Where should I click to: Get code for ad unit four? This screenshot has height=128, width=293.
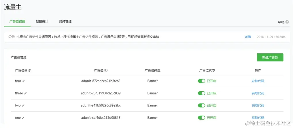pos(258,81)
